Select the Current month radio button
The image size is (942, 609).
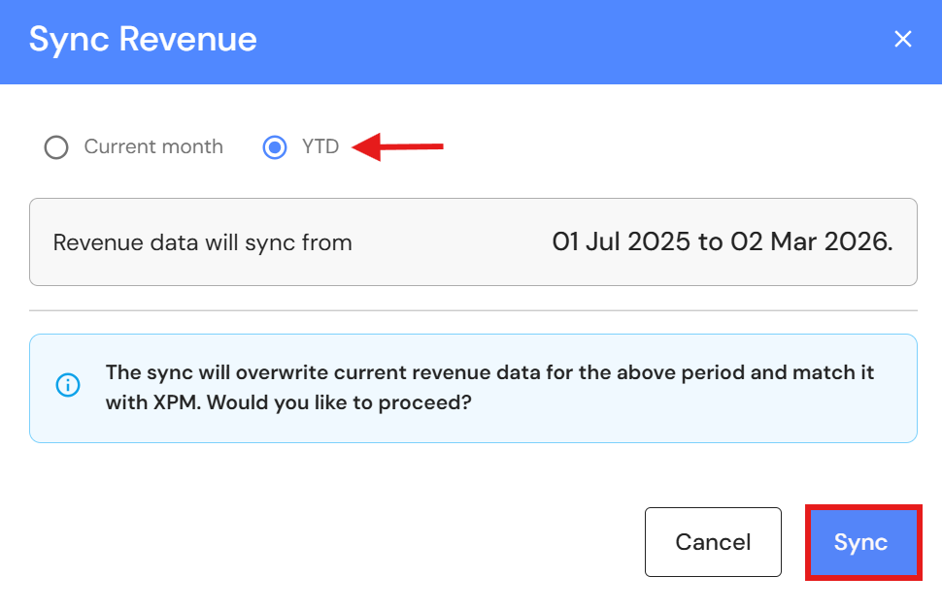pos(56,147)
